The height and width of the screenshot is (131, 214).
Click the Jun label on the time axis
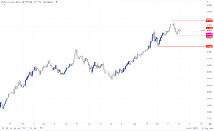click(66, 124)
